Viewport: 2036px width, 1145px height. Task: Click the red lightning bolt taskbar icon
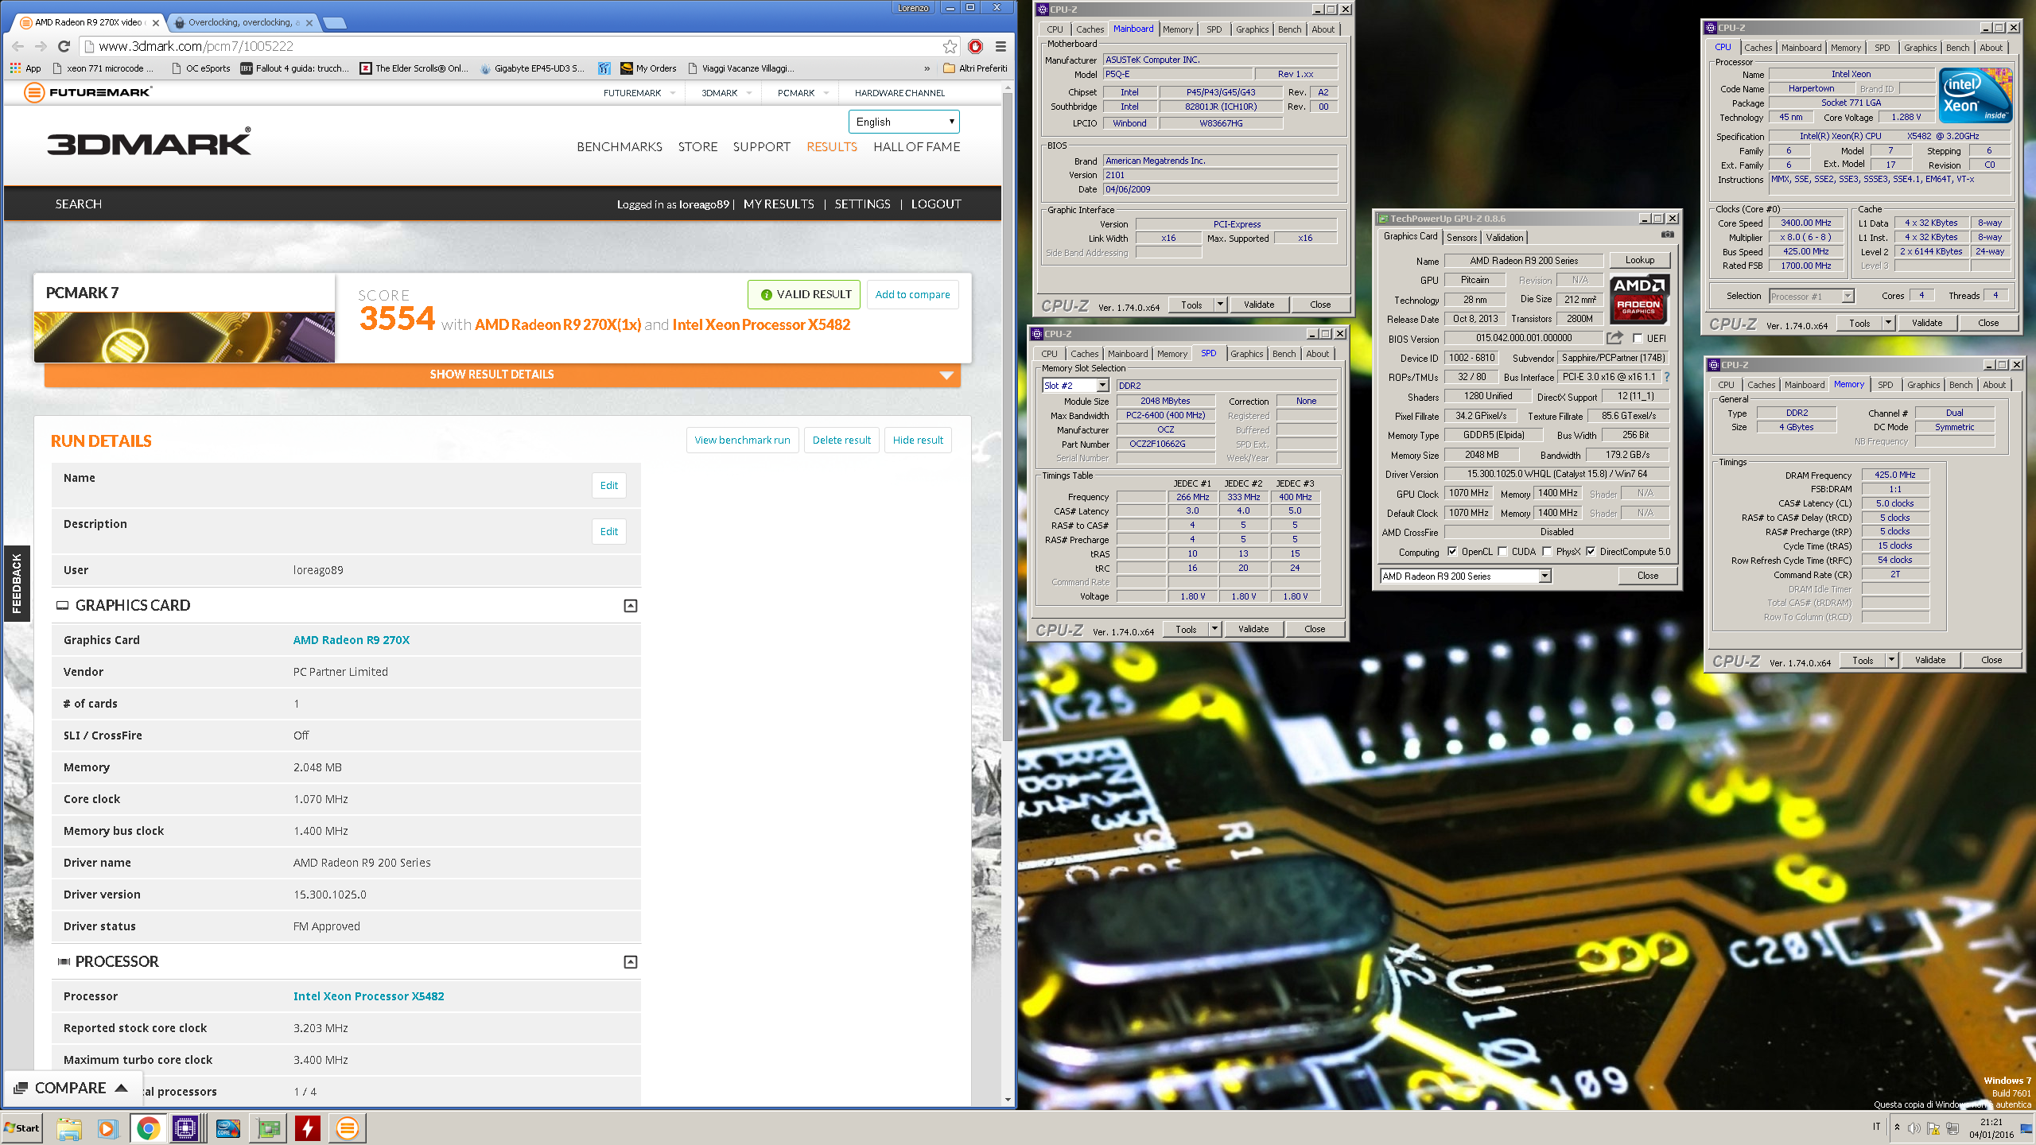(308, 1128)
